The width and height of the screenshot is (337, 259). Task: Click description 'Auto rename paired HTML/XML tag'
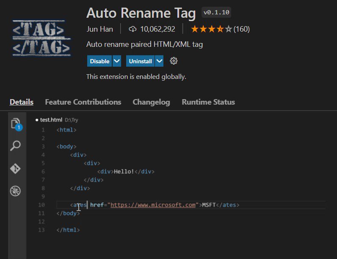point(145,44)
